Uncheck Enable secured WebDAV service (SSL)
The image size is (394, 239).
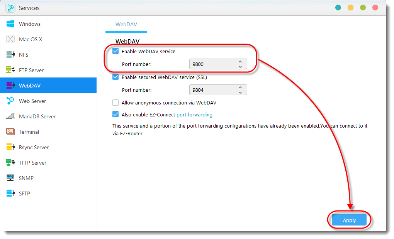[115, 77]
